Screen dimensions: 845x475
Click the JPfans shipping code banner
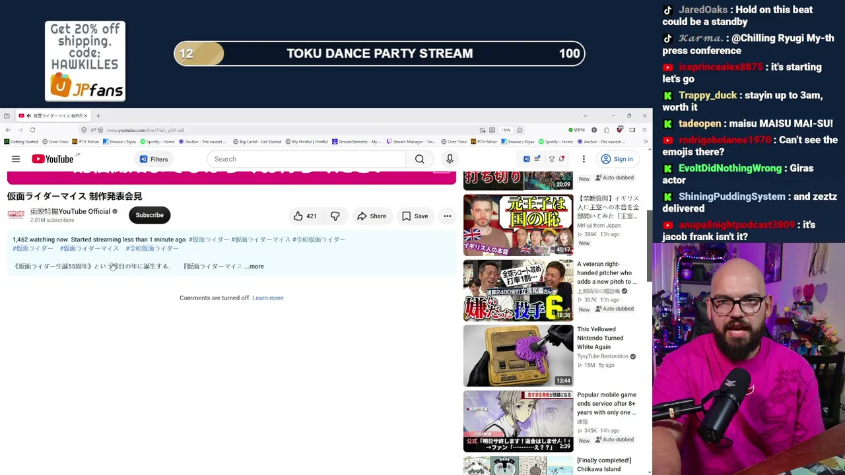click(x=85, y=61)
